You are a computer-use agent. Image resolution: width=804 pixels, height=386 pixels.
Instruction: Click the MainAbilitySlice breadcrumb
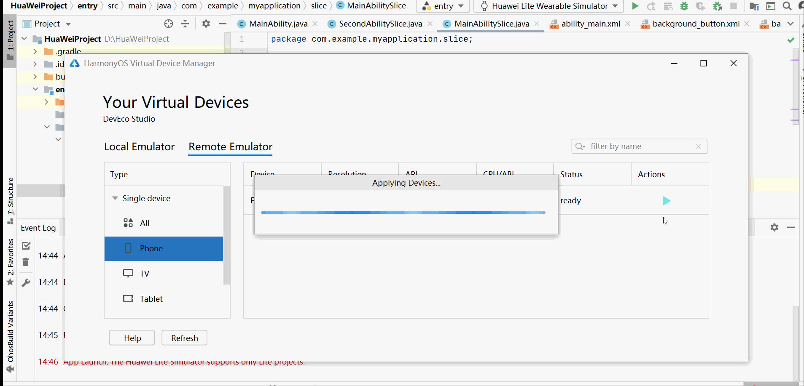click(371, 6)
